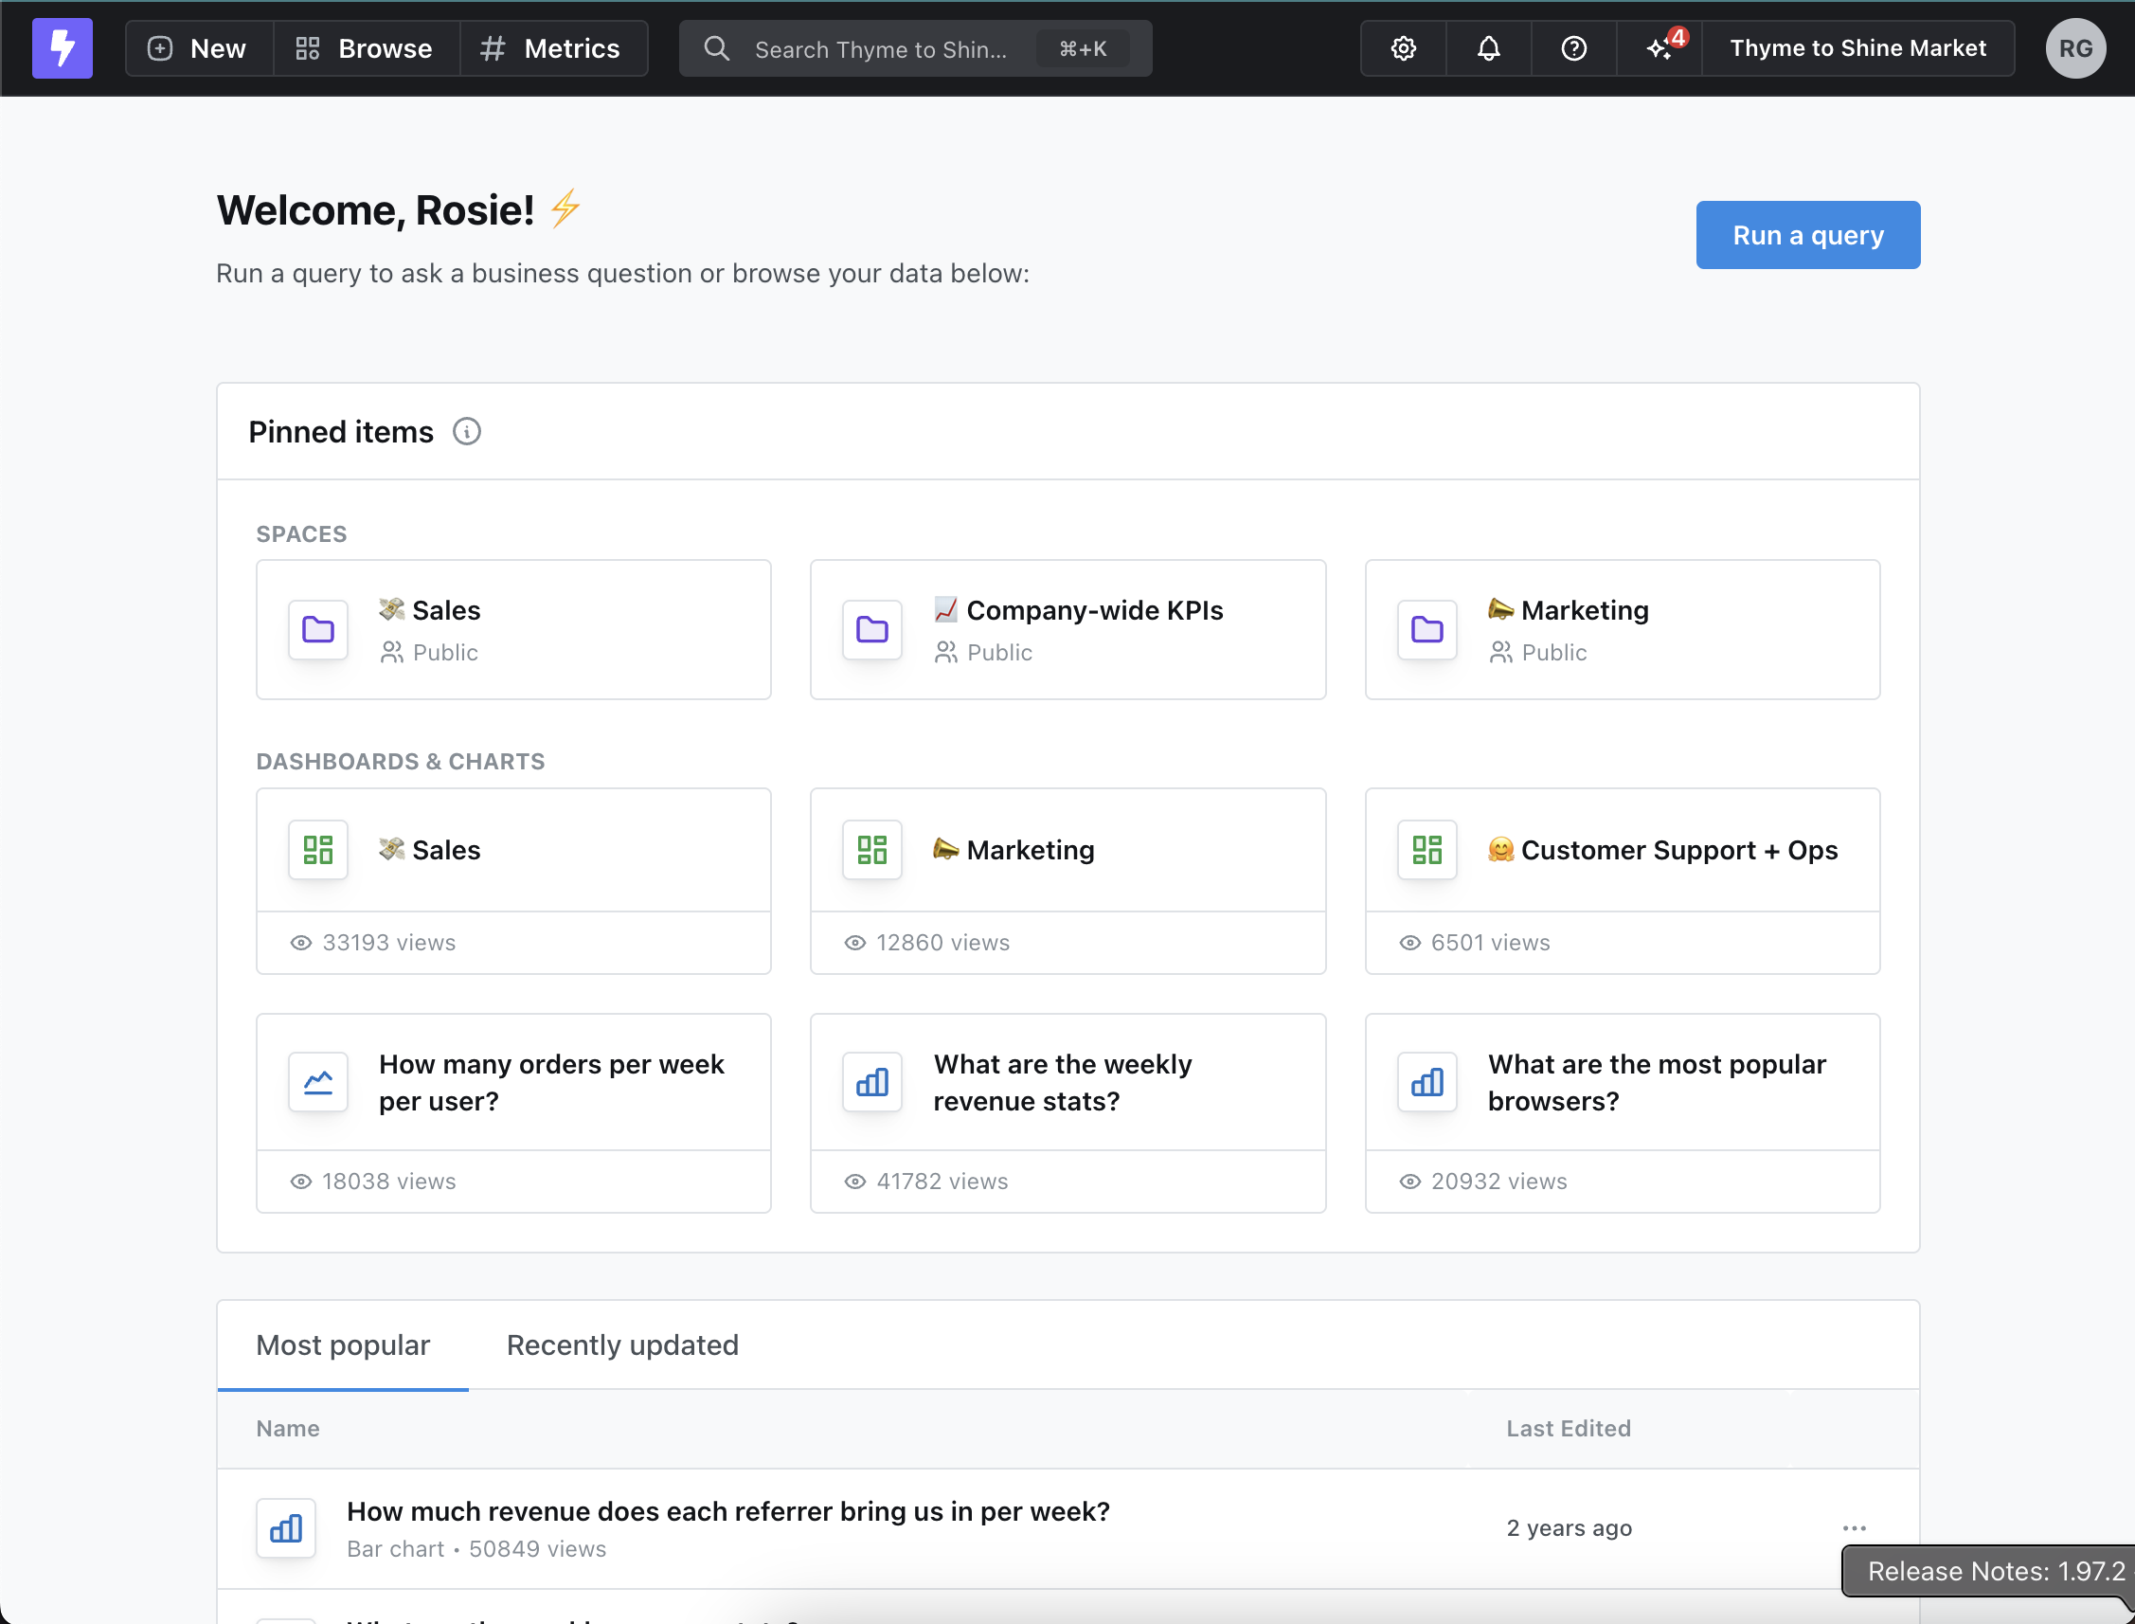Screen dimensions: 2135x1624
Task: Click the lightning bolt home logo
Action: [x=62, y=48]
